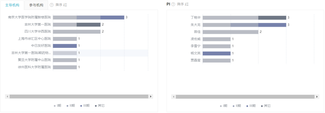Toggle 降序 sort icon in PI chart

(187, 4)
